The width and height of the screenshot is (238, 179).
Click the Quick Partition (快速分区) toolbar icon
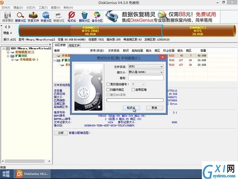click(46, 17)
